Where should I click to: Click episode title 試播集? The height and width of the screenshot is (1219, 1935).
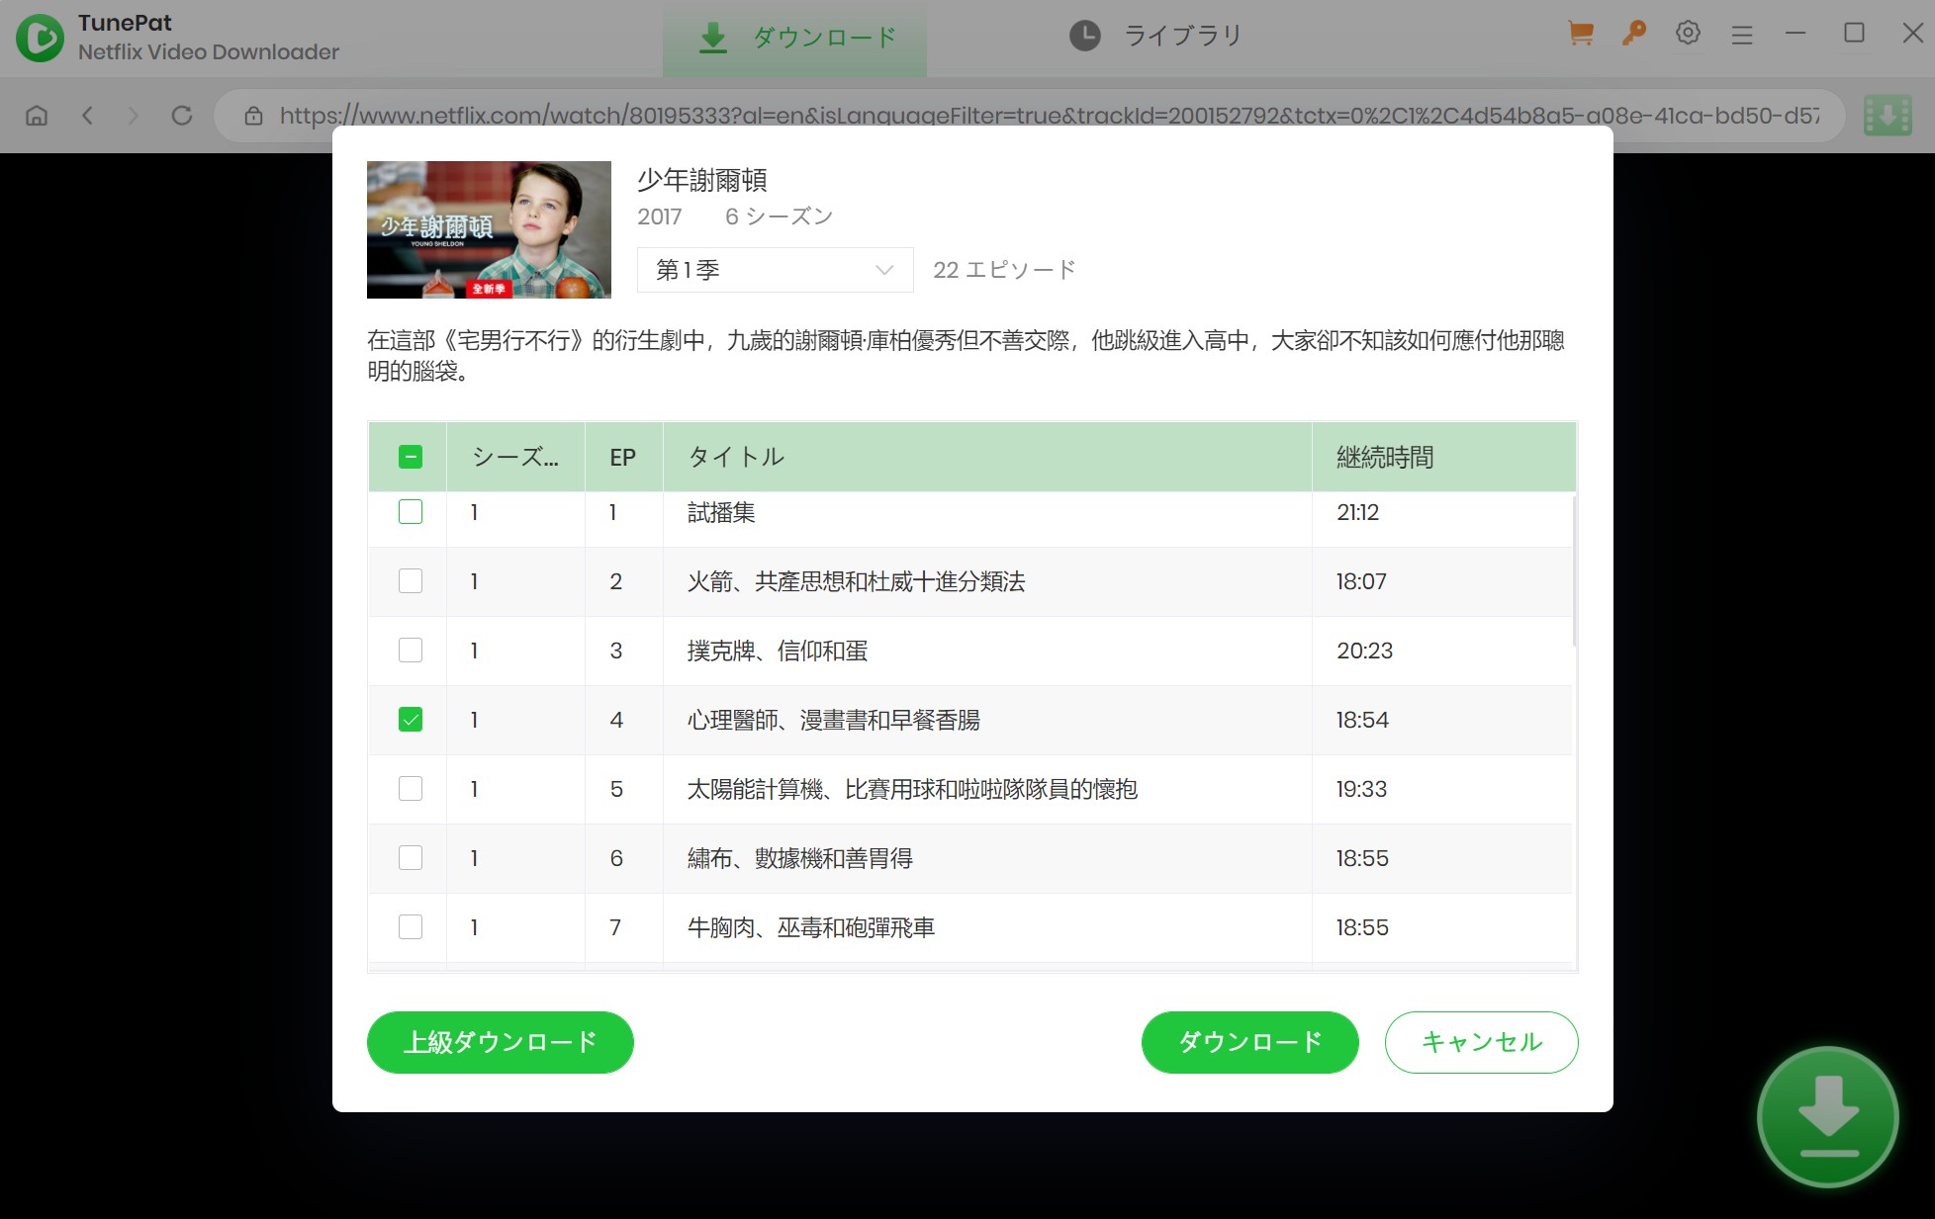pos(721,512)
